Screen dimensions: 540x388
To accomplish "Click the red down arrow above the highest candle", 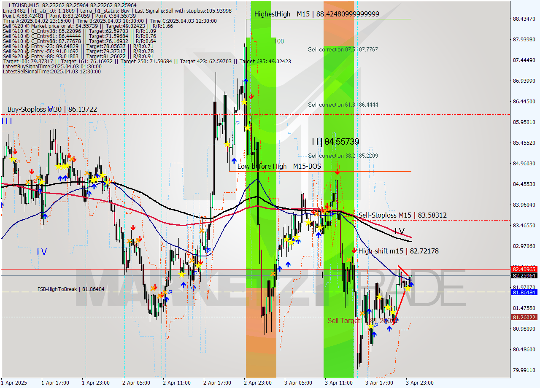I will [x=252, y=96].
